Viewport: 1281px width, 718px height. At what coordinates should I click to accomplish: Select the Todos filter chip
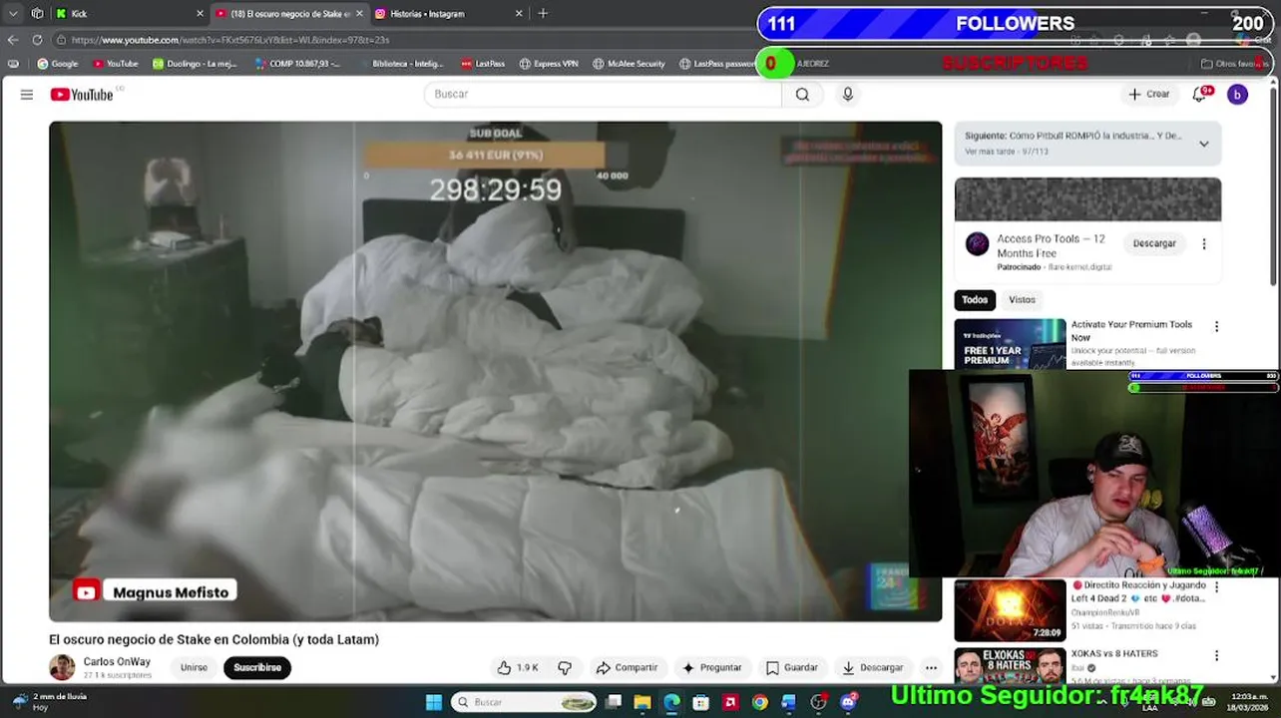coord(975,300)
